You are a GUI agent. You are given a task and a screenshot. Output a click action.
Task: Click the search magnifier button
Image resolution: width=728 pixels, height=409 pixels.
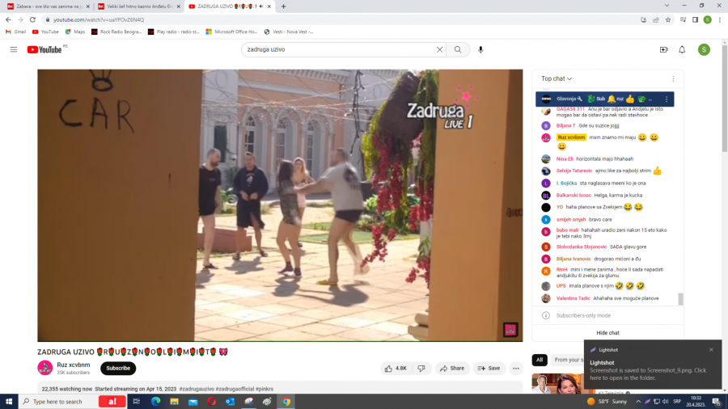tap(457, 49)
